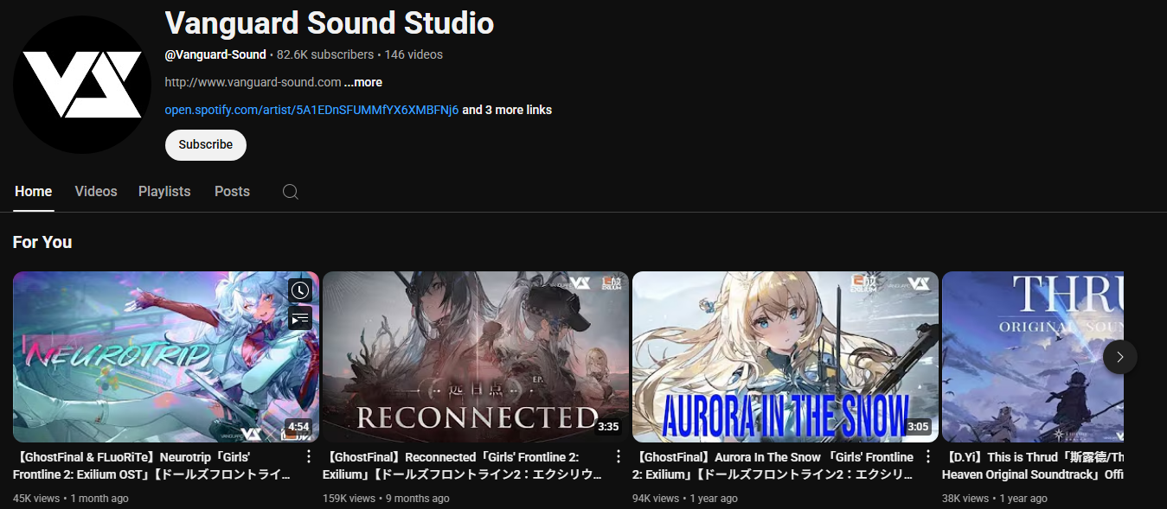The image size is (1167, 509).
Task: Click the 4:54 duration badge
Action: tap(298, 427)
